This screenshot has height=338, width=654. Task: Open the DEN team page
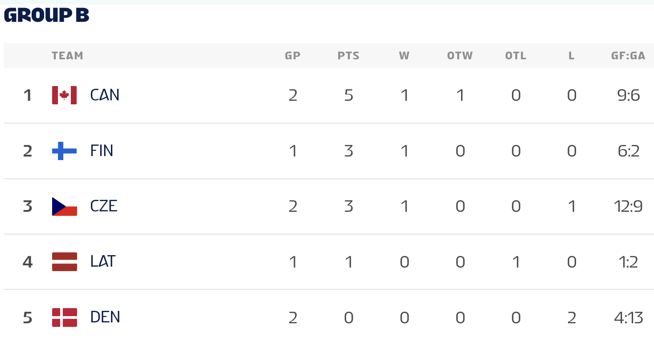click(x=105, y=317)
